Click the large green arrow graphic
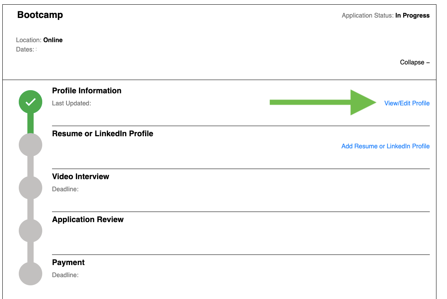 pyautogui.click(x=323, y=102)
